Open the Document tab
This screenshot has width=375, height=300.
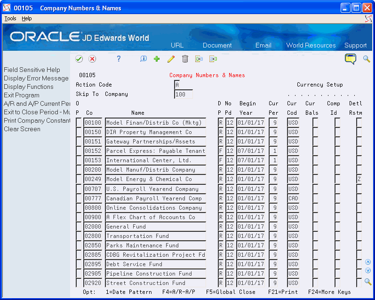[217, 46]
